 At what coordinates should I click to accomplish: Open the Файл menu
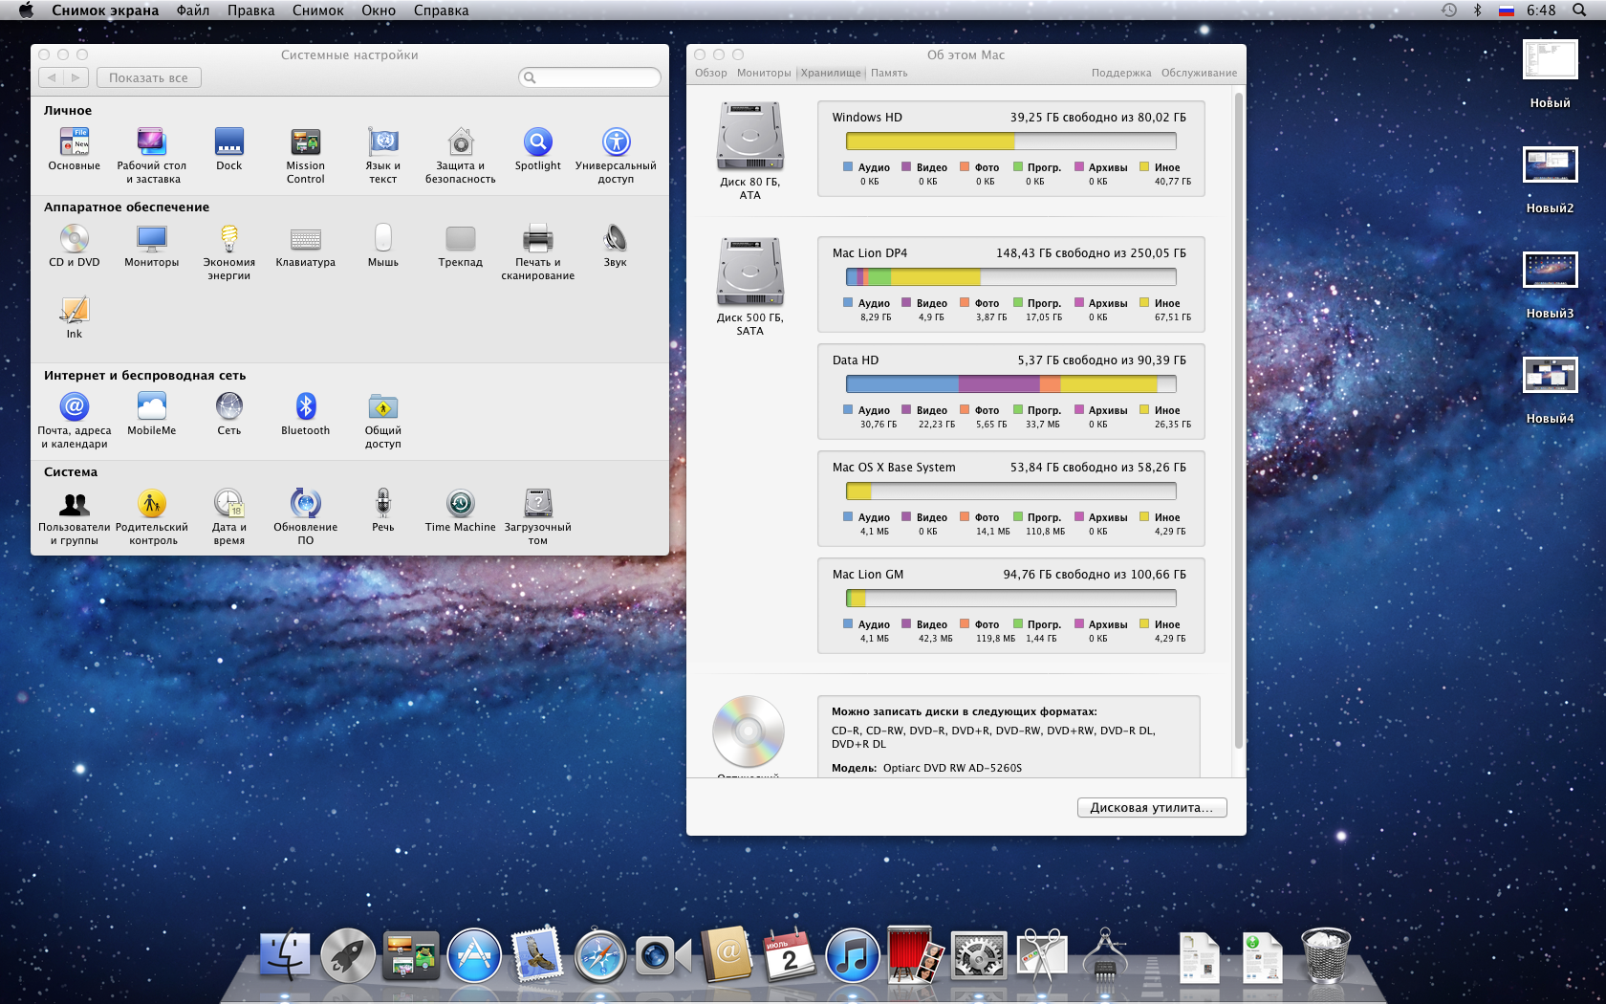192,11
